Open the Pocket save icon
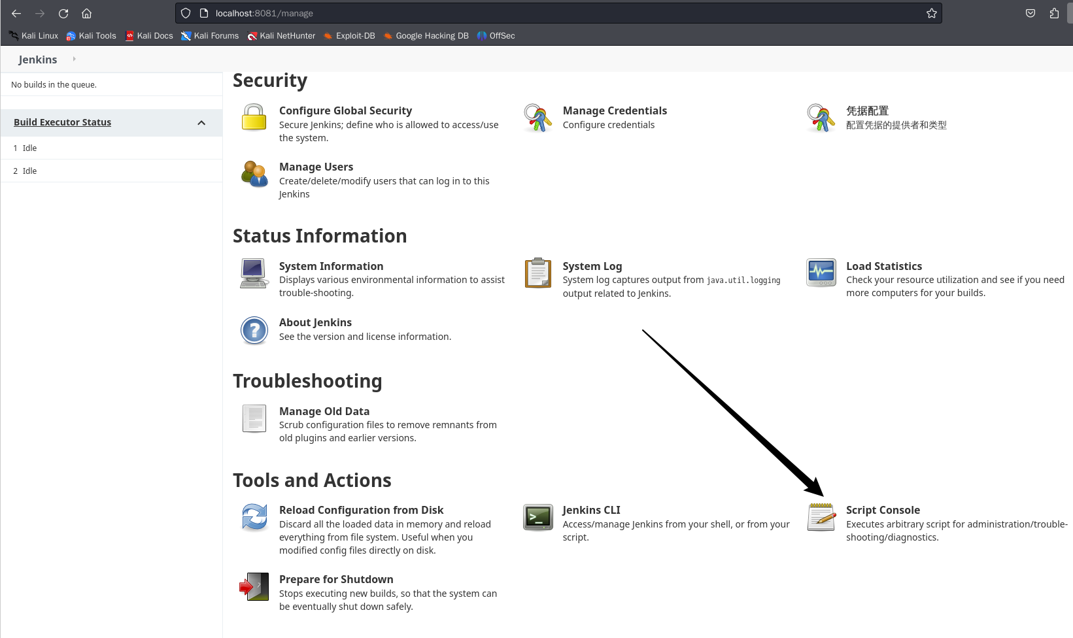The image size is (1073, 638). coord(1030,13)
